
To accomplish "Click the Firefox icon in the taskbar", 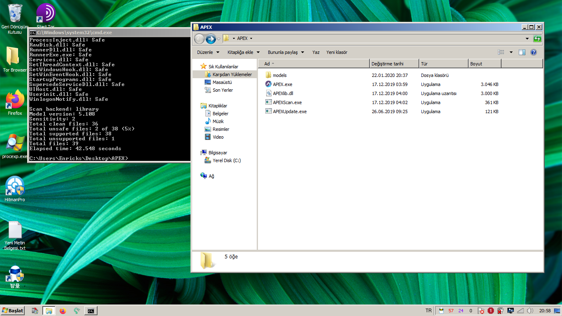I will tap(63, 311).
